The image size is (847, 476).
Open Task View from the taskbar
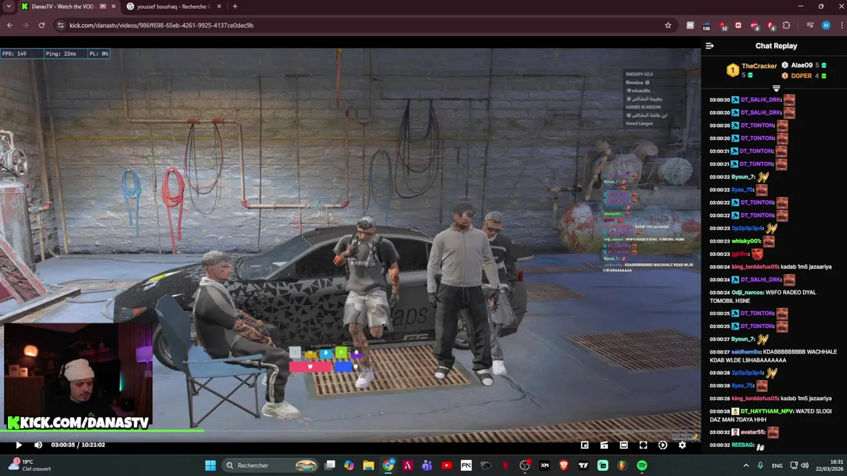click(330, 465)
